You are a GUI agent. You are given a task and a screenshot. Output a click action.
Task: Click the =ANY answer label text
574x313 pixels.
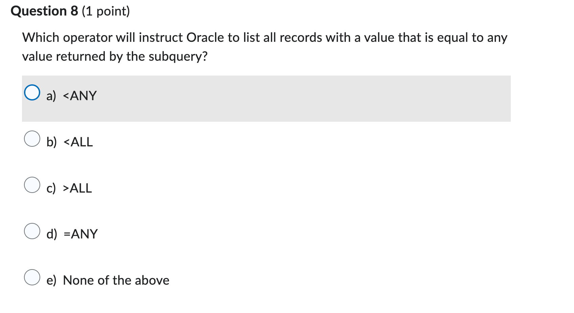pos(80,234)
